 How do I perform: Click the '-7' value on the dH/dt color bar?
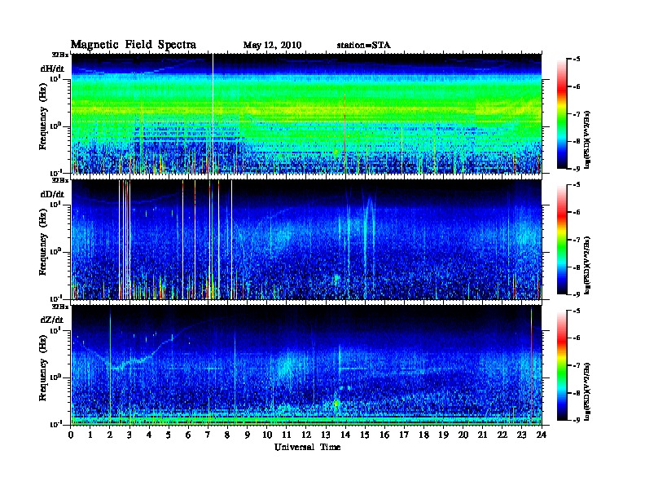(x=577, y=114)
